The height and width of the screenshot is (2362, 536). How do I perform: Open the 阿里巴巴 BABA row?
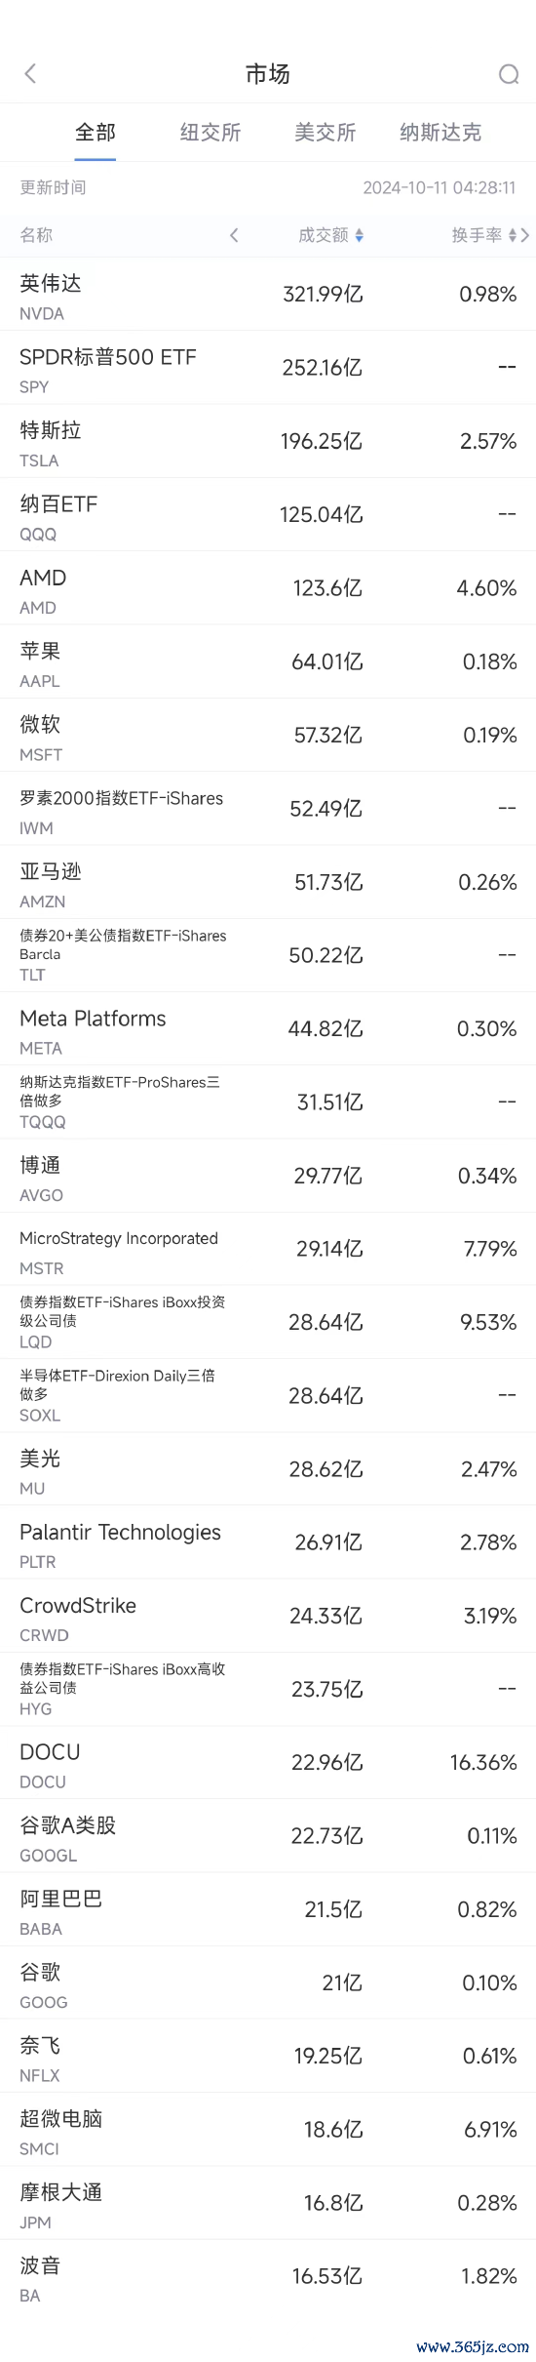pyautogui.click(x=268, y=1909)
